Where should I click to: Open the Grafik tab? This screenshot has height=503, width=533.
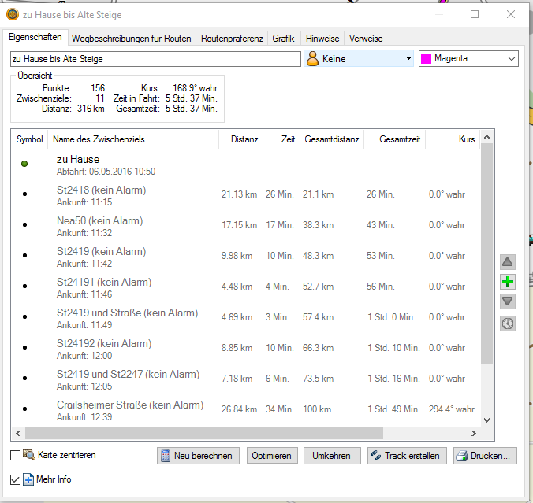[x=283, y=38]
